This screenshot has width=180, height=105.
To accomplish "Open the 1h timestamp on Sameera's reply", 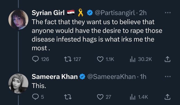I will 143,77.
